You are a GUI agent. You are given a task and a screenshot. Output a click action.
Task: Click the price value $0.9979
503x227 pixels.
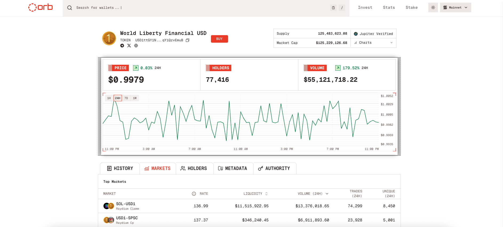[x=126, y=80]
